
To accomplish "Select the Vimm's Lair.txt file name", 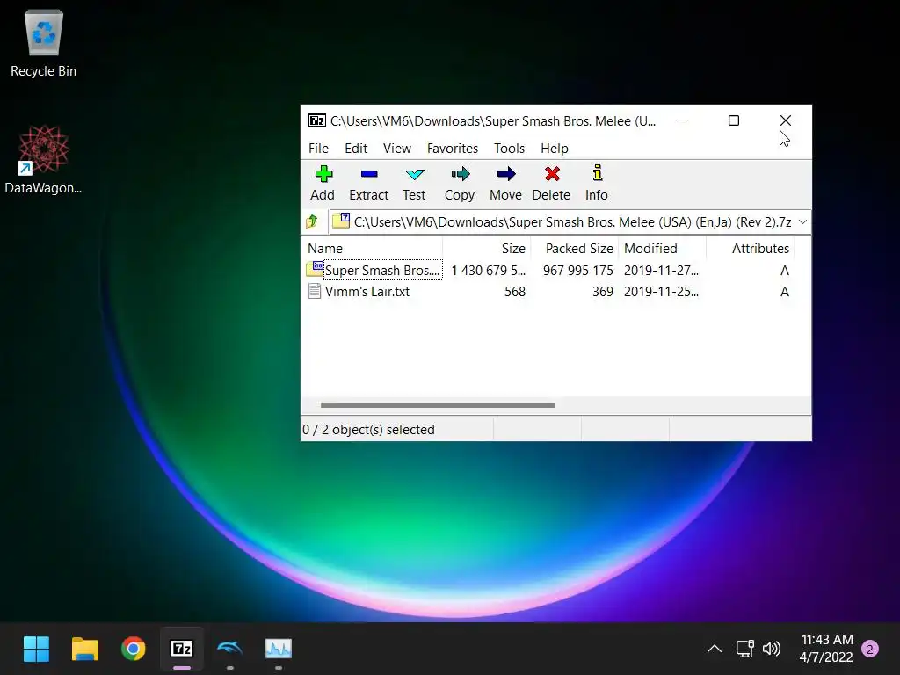I will click(367, 292).
